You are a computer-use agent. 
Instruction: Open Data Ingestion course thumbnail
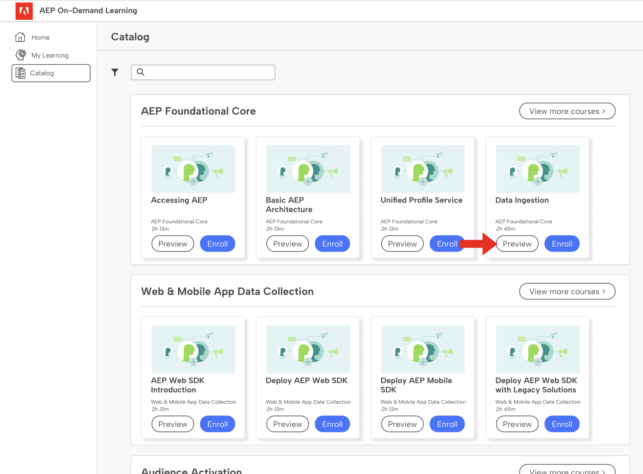[538, 169]
